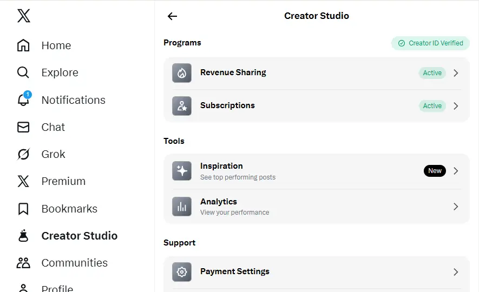Open Inspiration via its right chevron

click(456, 171)
